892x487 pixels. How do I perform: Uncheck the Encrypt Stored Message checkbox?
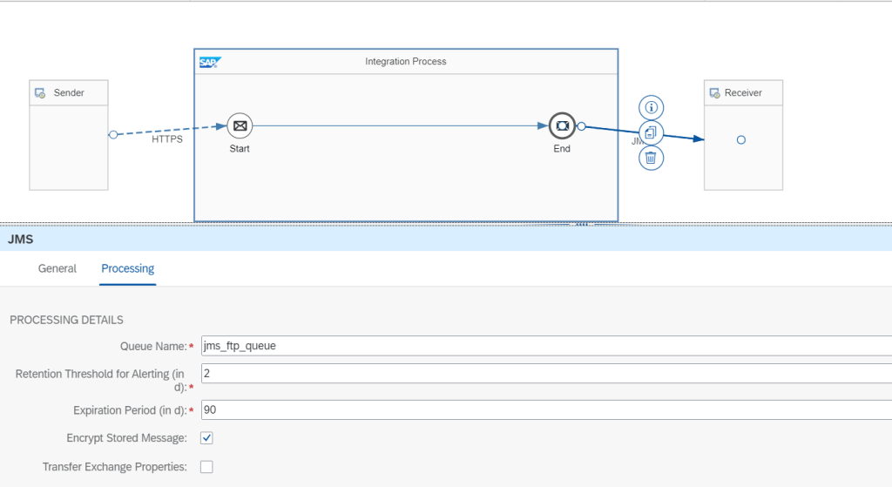(x=206, y=437)
